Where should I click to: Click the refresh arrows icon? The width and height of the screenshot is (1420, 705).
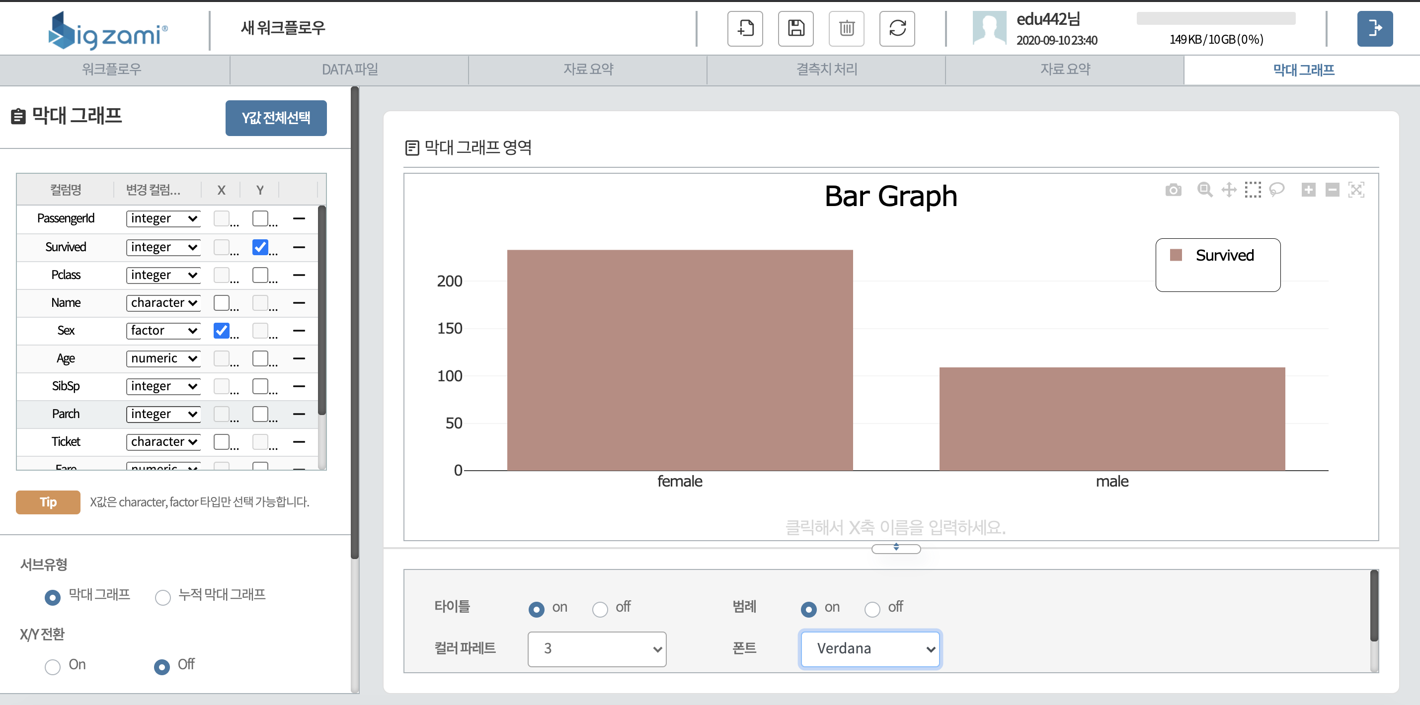coord(897,29)
